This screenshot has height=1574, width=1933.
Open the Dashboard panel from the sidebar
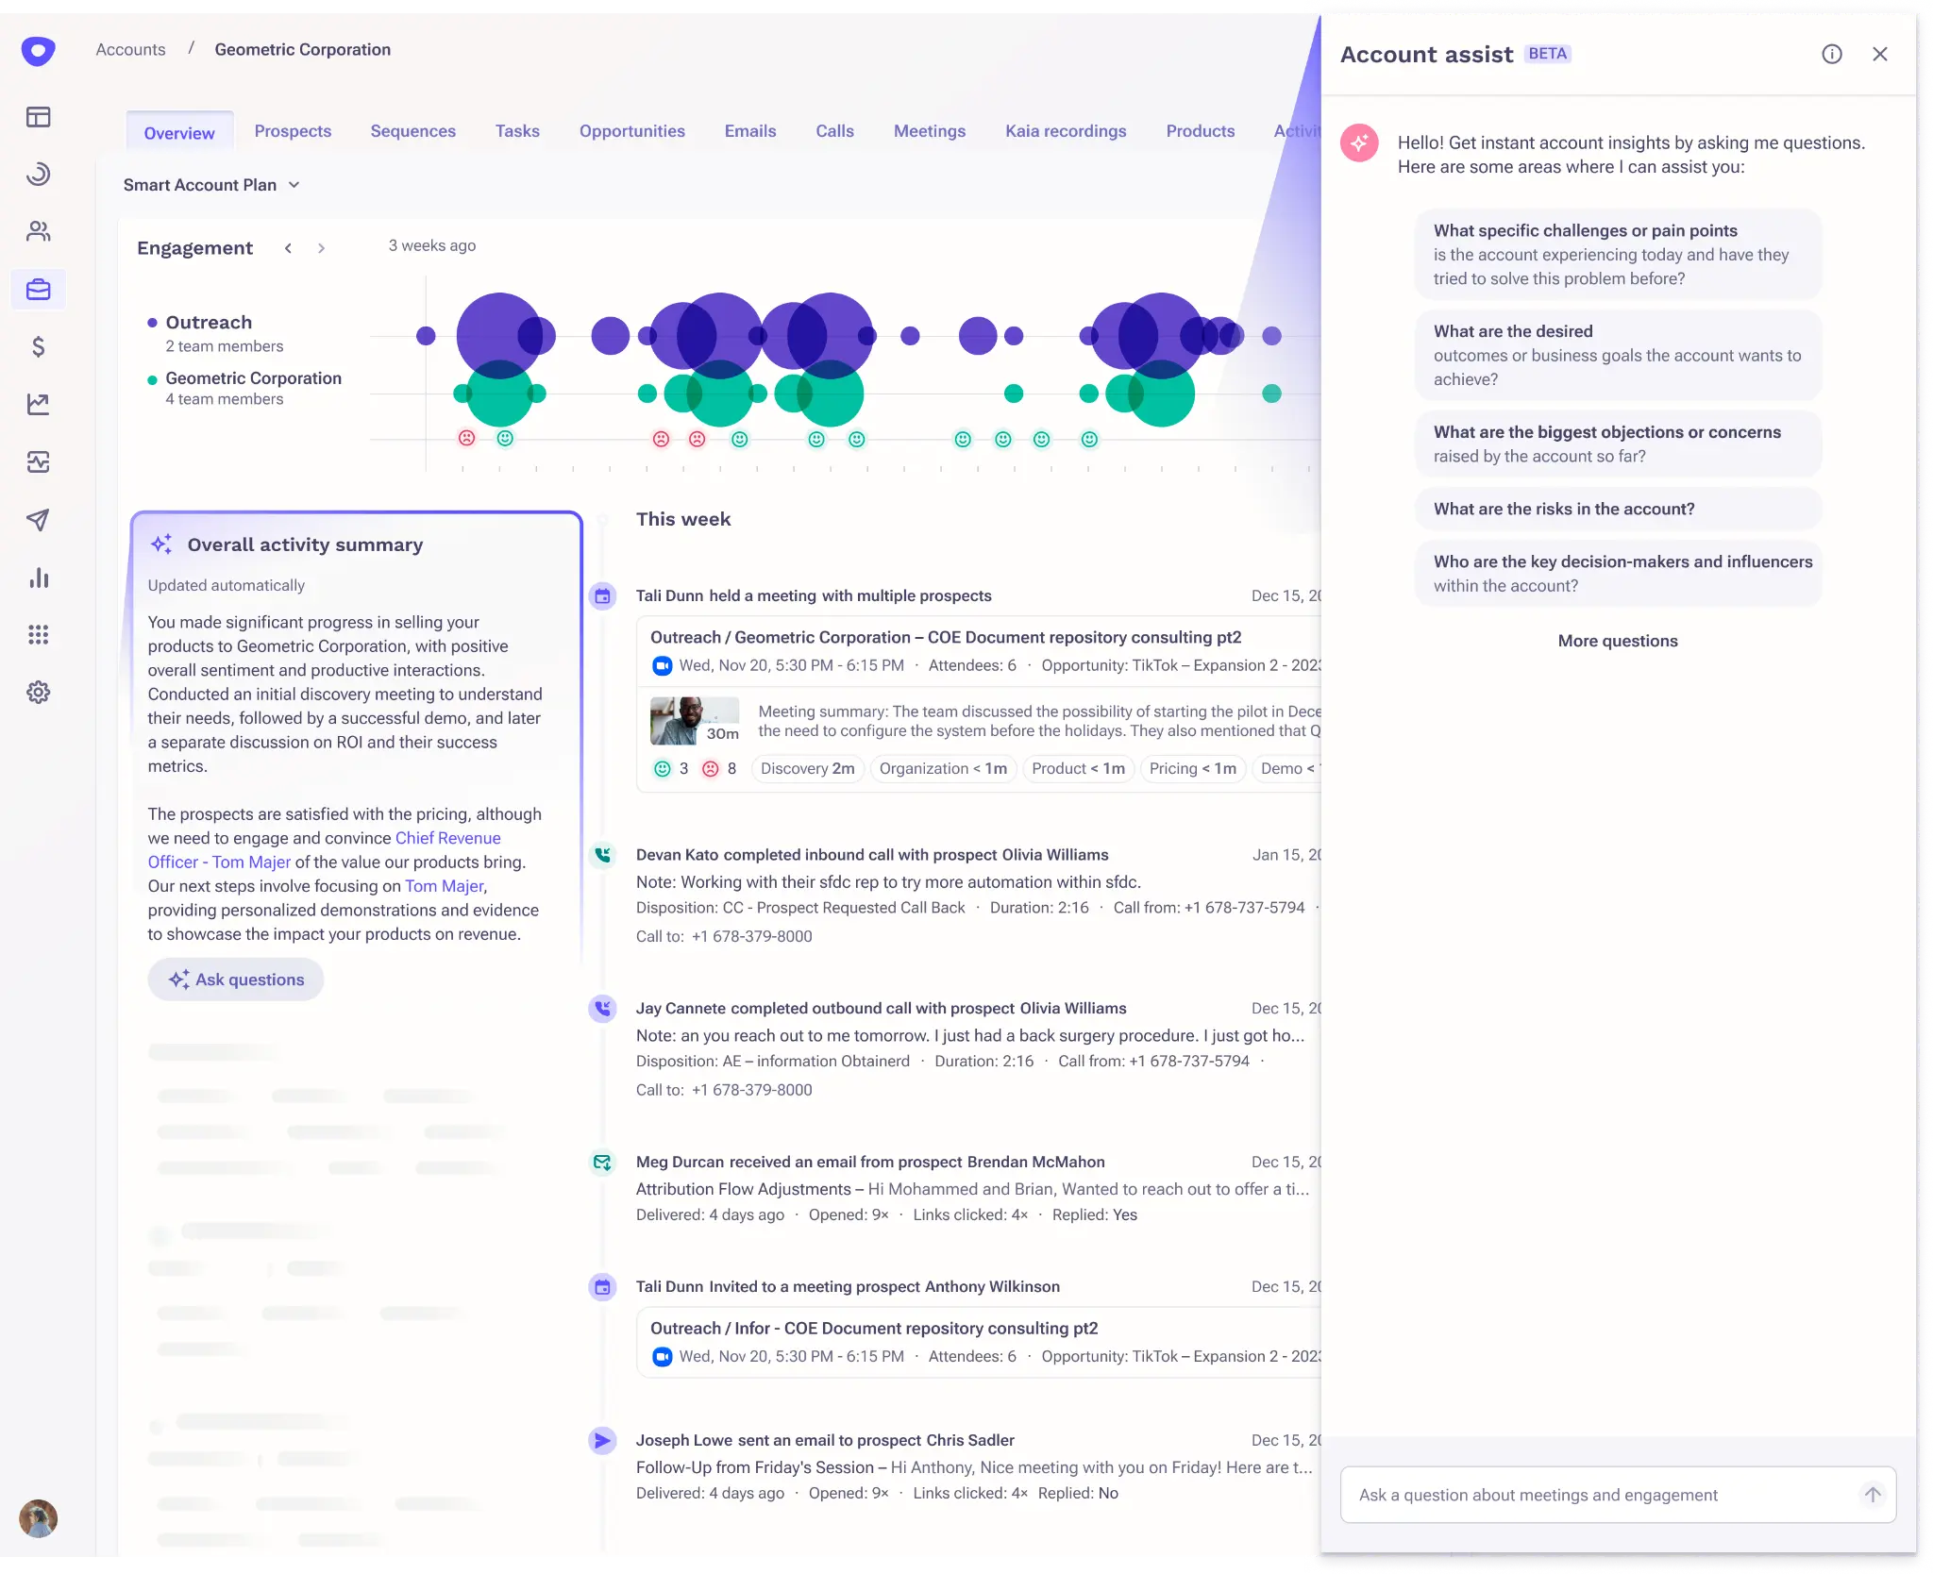click(x=38, y=117)
